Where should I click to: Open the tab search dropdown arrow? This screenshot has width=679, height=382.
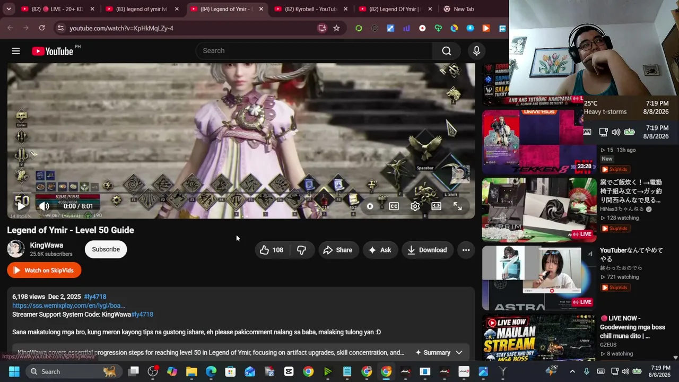(x=8, y=9)
